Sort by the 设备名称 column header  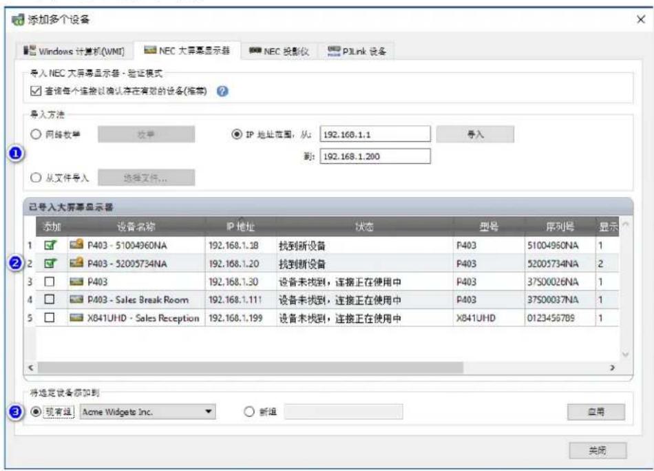pyautogui.click(x=136, y=227)
